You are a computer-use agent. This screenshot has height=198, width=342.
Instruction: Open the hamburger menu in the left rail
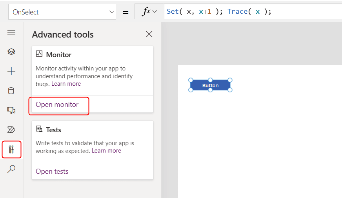click(11, 32)
